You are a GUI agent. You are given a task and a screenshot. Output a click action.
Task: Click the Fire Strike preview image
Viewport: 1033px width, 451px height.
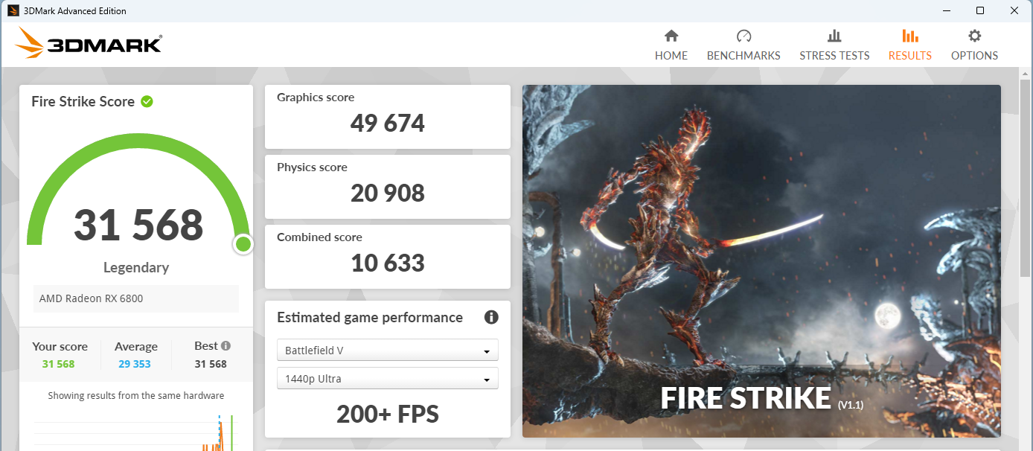pyautogui.click(x=761, y=260)
